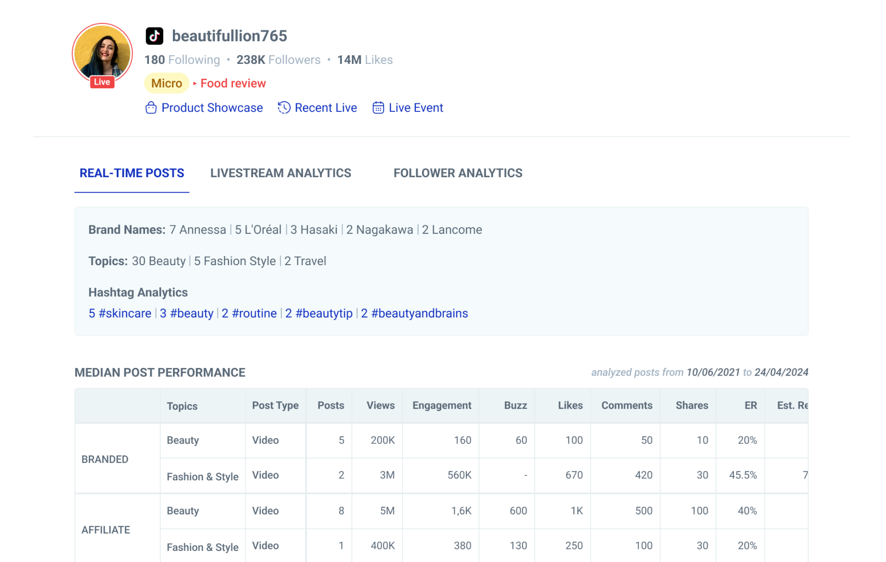Open the Recent Live link
Image resolution: width=886 pixels, height=562 pixels.
click(x=326, y=108)
